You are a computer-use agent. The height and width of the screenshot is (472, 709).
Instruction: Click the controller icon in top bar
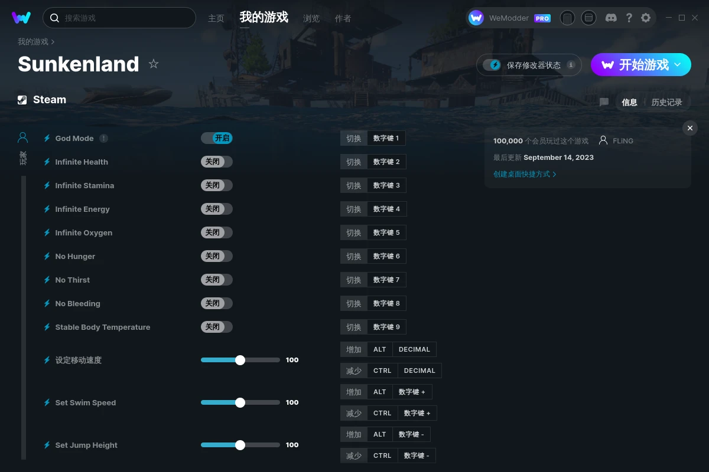point(567,18)
